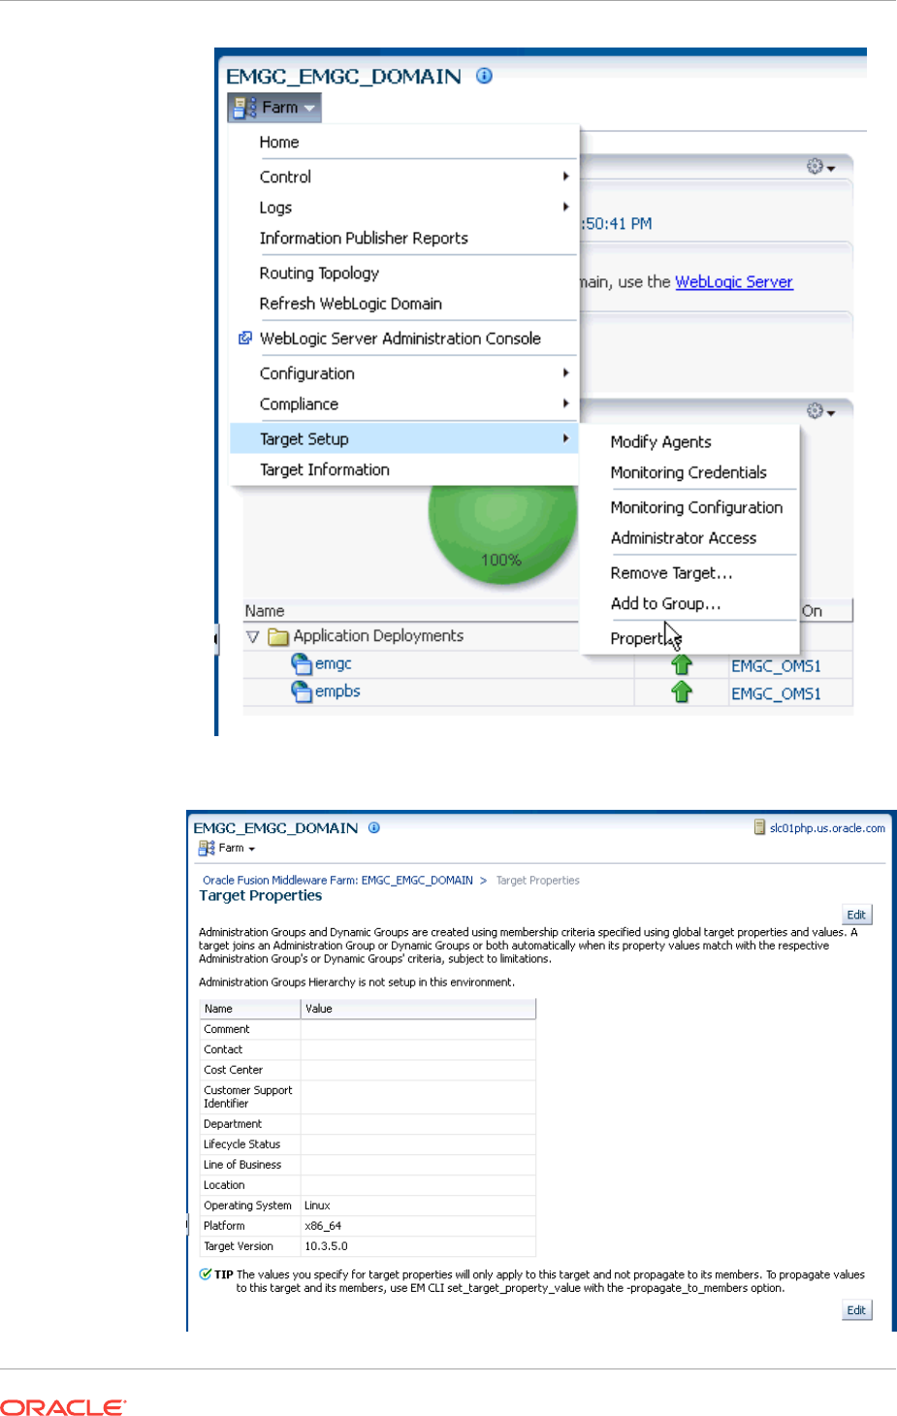The width and height of the screenshot is (897, 1416).
Task: Click the empbs application icon
Action: click(302, 692)
